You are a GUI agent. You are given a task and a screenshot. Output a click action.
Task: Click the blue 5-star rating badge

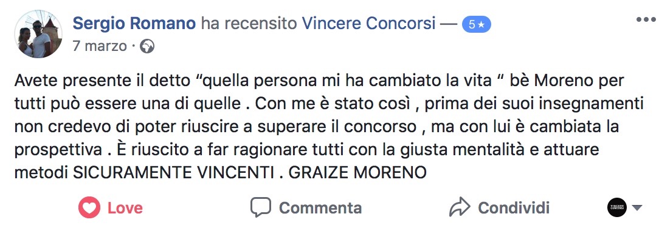tap(477, 25)
